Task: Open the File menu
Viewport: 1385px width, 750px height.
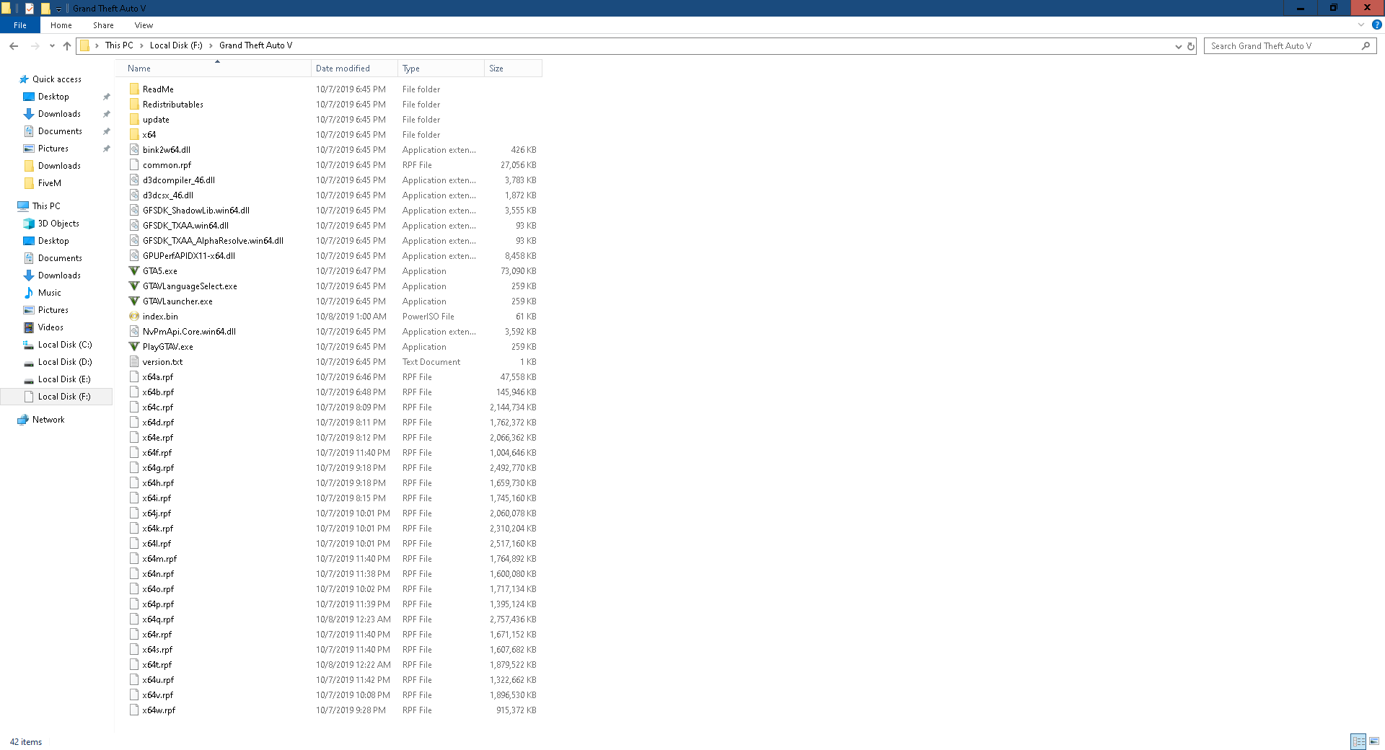Action: tap(20, 25)
